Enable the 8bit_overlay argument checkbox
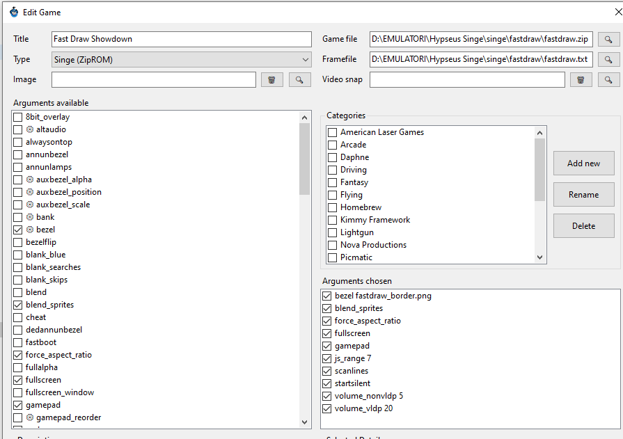The width and height of the screenshot is (623, 439). (x=18, y=117)
